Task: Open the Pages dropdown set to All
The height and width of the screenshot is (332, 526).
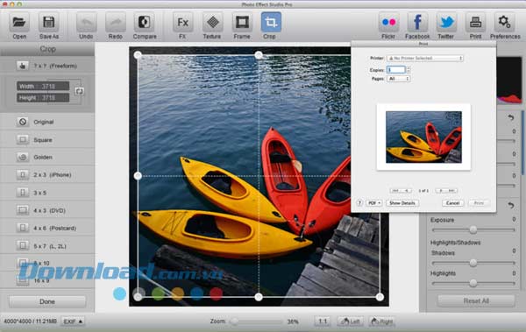Action: click(x=399, y=79)
